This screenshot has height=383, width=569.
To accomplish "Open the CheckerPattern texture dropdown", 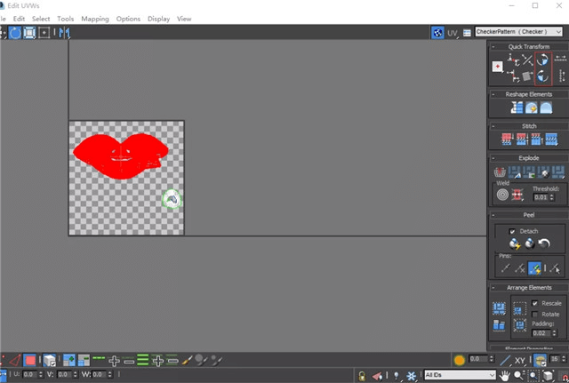I will coord(519,32).
